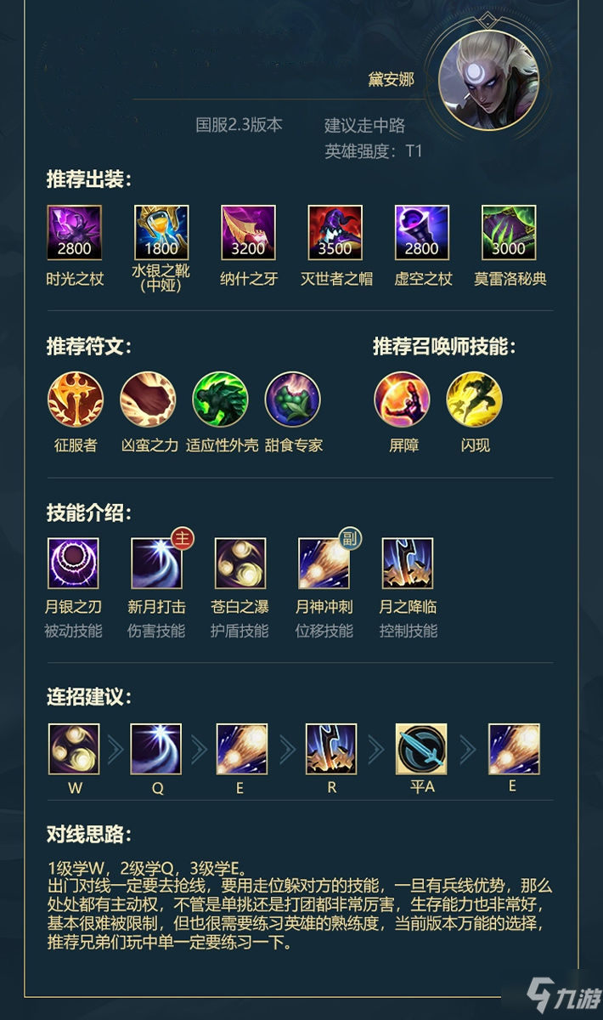Click the 平A sword icon in combo
This screenshot has height=1020, width=603.
pos(421,749)
